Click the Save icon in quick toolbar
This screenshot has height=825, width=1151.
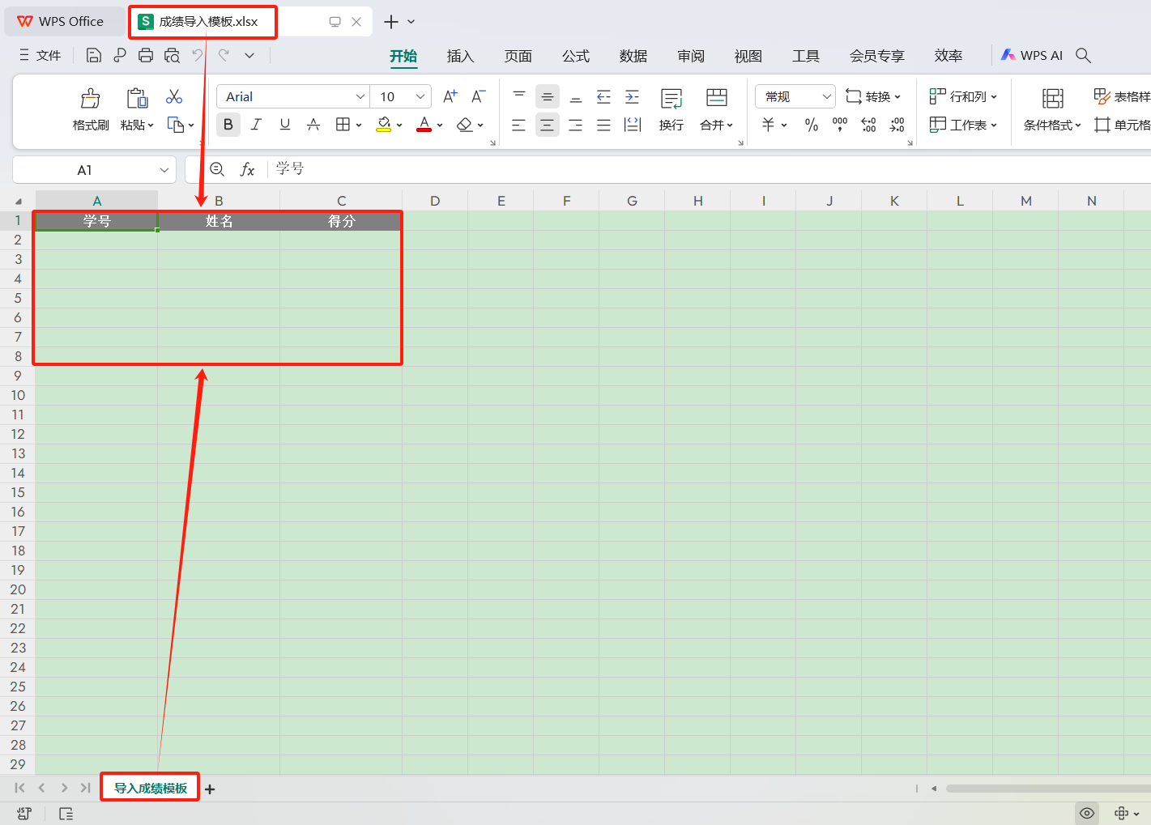pos(94,55)
